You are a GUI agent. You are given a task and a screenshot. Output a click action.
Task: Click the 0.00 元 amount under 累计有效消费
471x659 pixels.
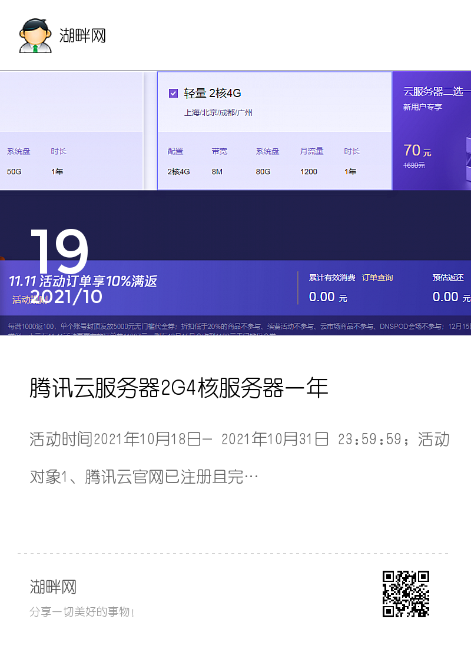coord(328,297)
